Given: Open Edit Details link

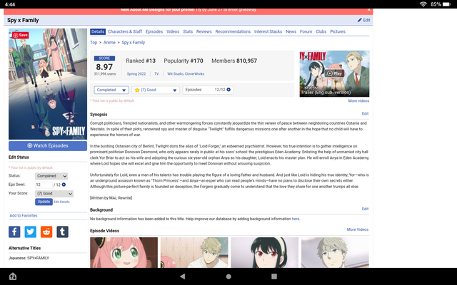Looking at the screenshot, I should (x=61, y=202).
